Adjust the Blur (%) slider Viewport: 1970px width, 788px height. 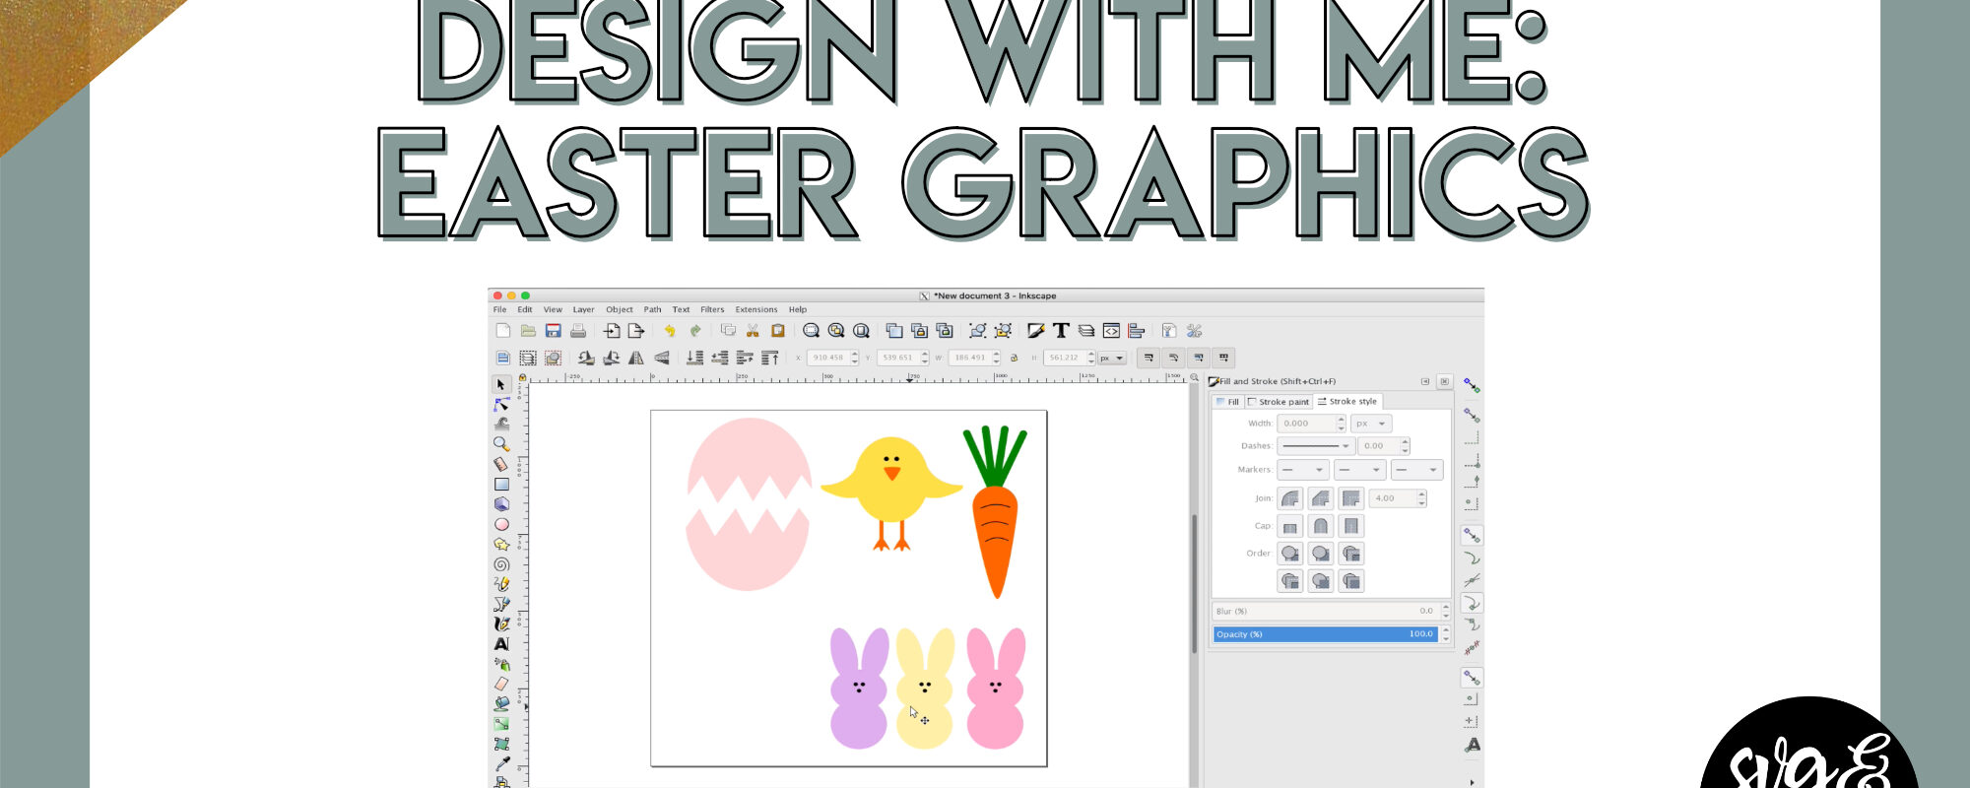pyautogui.click(x=1325, y=612)
